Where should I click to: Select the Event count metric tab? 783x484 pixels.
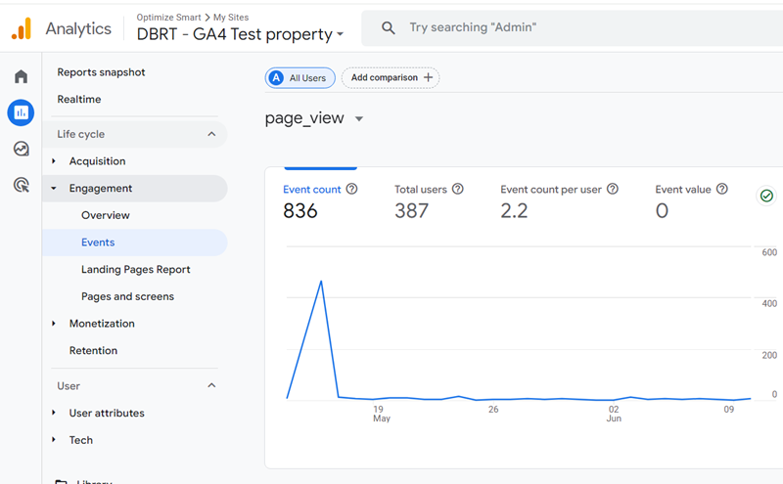point(320,202)
